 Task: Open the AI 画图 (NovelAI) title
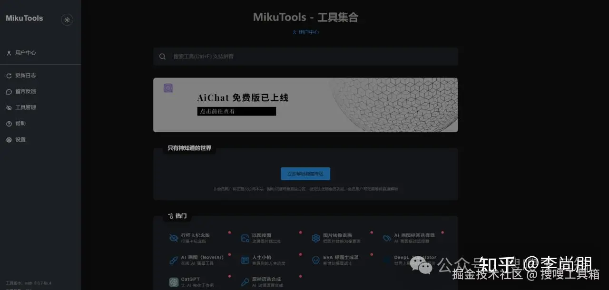tap(202, 257)
